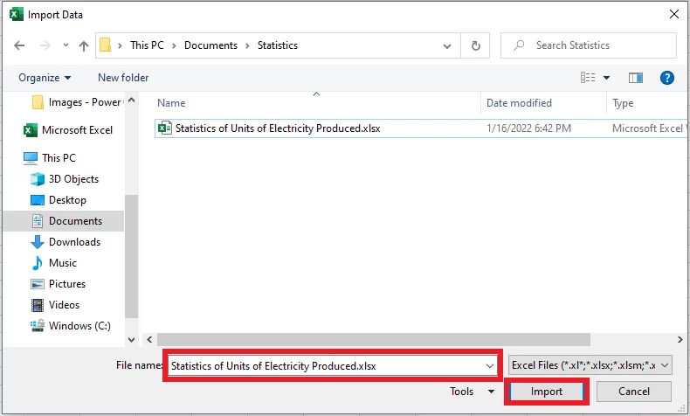The width and height of the screenshot is (690, 416).
Task: Open Desktop in the sidebar
Action: [x=59, y=200]
